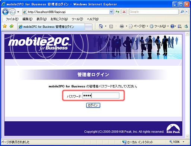Click the Research toolbar icon
This screenshot has width=191, height=146.
[179, 26]
